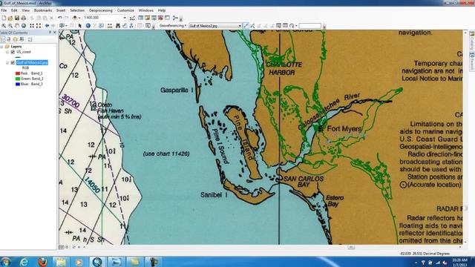
Task: Click the Windows Start button
Action: 5,262
